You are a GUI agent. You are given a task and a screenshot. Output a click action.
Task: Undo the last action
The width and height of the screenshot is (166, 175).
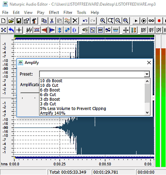tap(85, 21)
